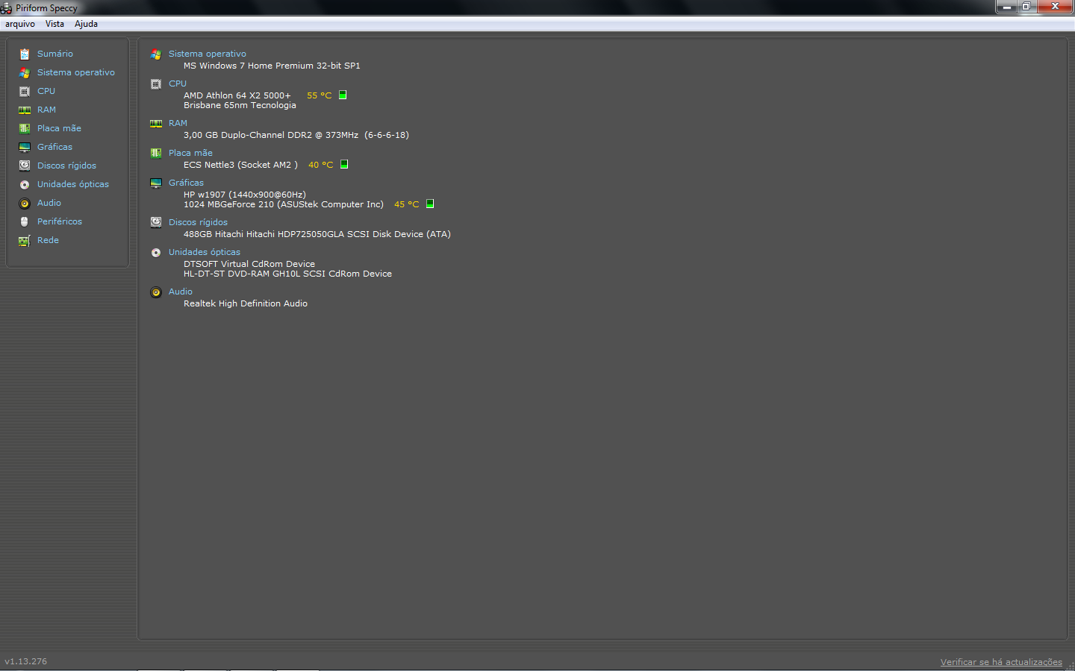Click the GeForce 210 temperature indicator
Viewport: 1075px width, 671px height.
point(430,204)
